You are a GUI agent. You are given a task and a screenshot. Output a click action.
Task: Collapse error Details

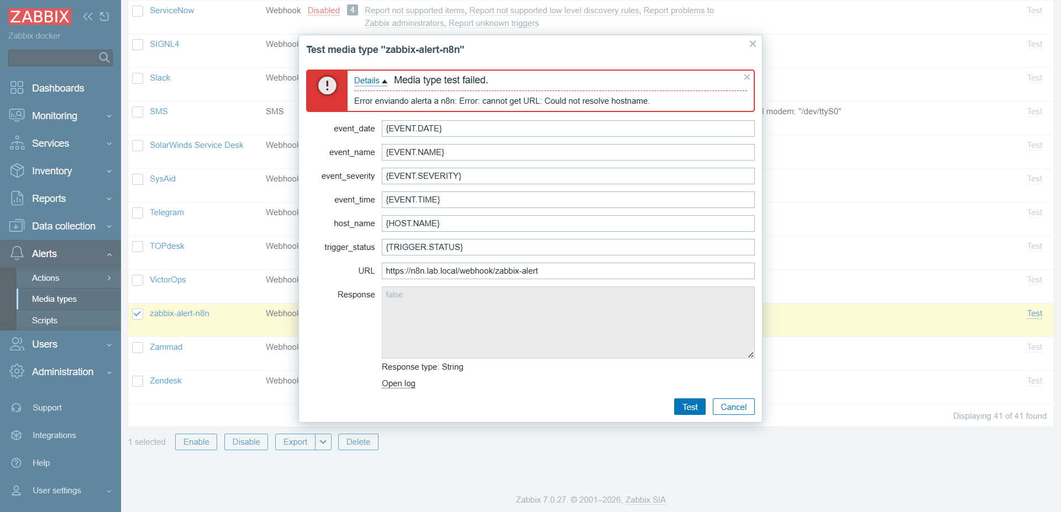pyautogui.click(x=370, y=81)
